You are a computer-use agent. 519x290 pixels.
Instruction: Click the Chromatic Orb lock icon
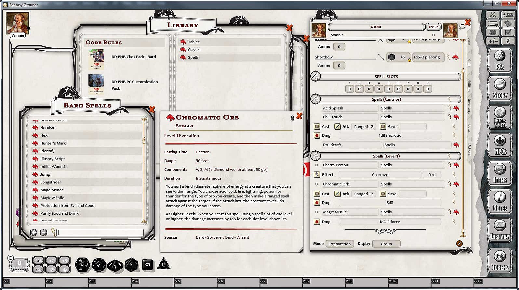292,118
